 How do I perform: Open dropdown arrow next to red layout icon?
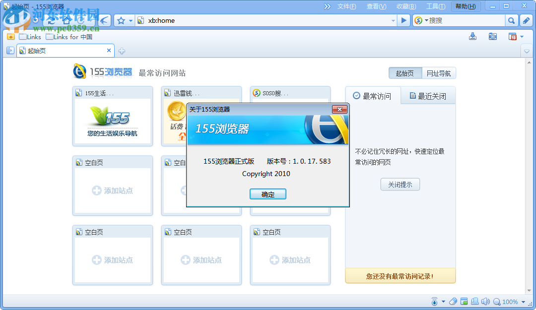(522, 37)
